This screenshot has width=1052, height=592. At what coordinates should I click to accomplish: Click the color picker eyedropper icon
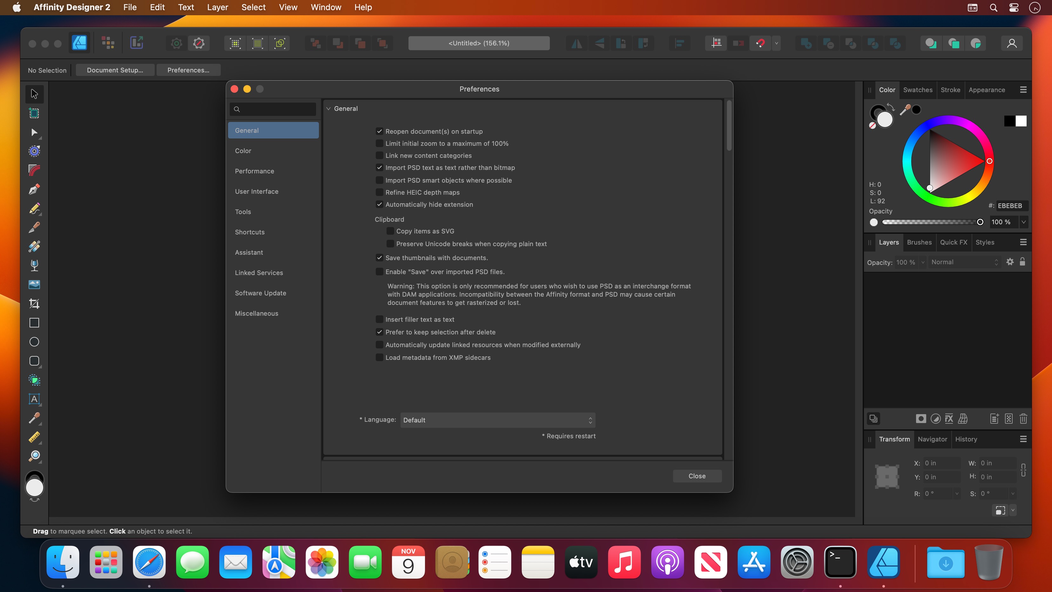pos(905,110)
